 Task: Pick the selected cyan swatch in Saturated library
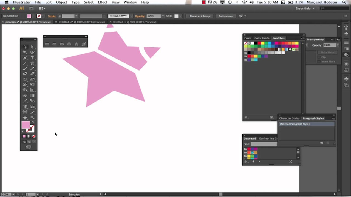point(252,153)
